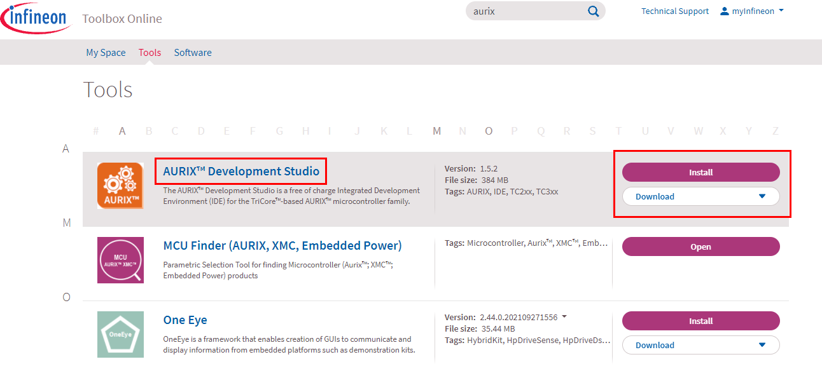Expand the myInfineon account dropdown arrow
This screenshot has height=378, width=822.
(x=781, y=11)
